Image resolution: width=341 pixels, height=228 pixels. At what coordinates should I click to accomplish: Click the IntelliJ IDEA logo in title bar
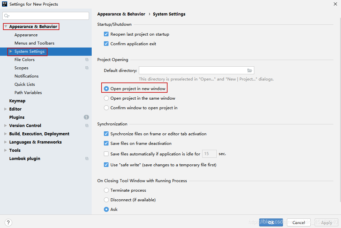click(x=5, y=4)
